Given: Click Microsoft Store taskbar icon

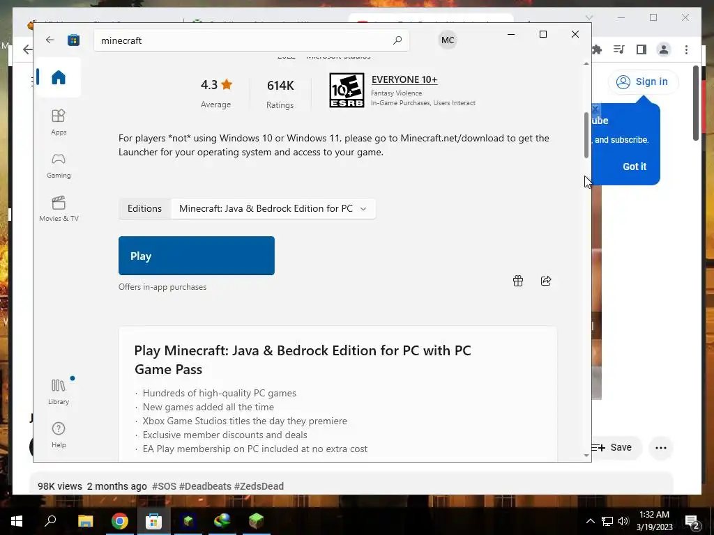Looking at the screenshot, I should 153,521.
